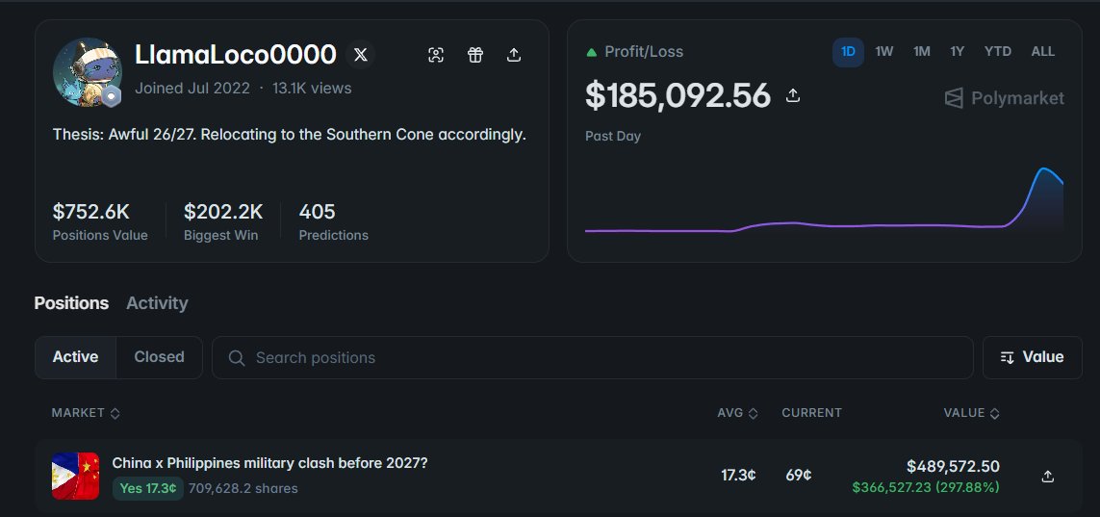Click the scan profile icon

(436, 55)
